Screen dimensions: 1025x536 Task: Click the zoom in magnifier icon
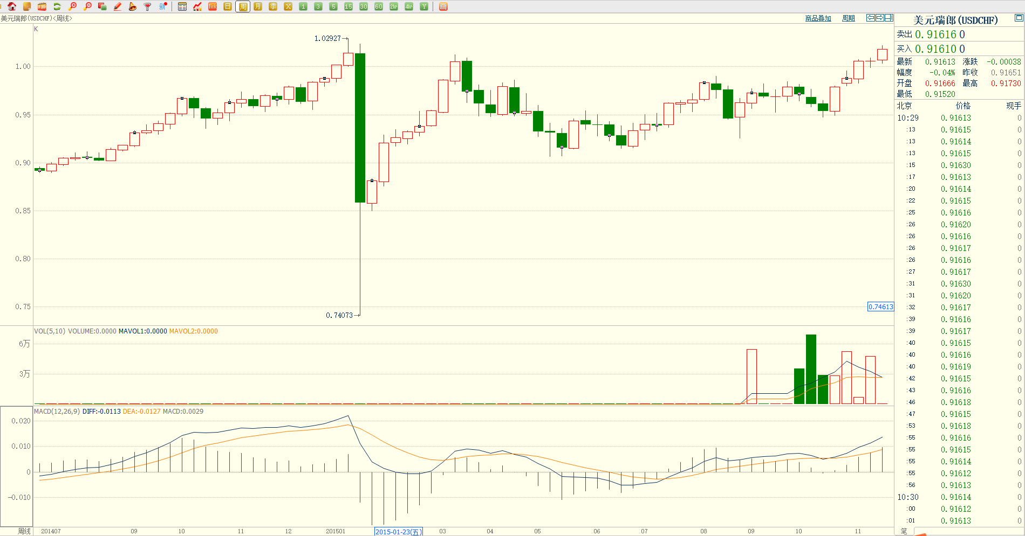72,6
